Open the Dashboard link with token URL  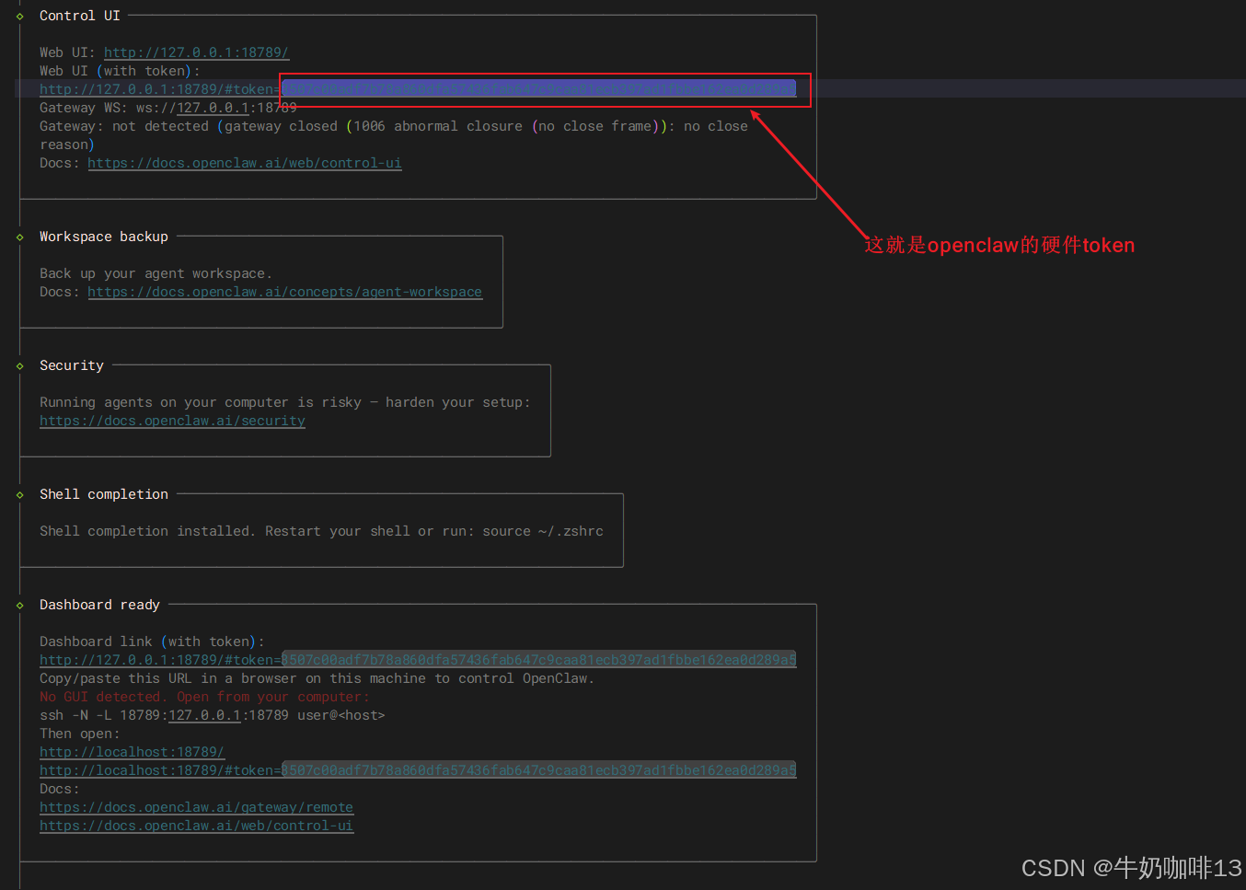point(418,660)
